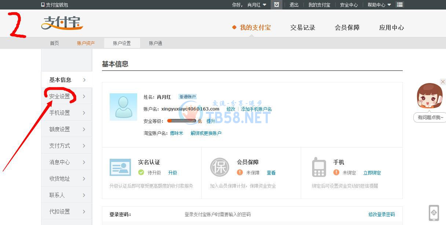Click the cartoon helper mascot

429,96
